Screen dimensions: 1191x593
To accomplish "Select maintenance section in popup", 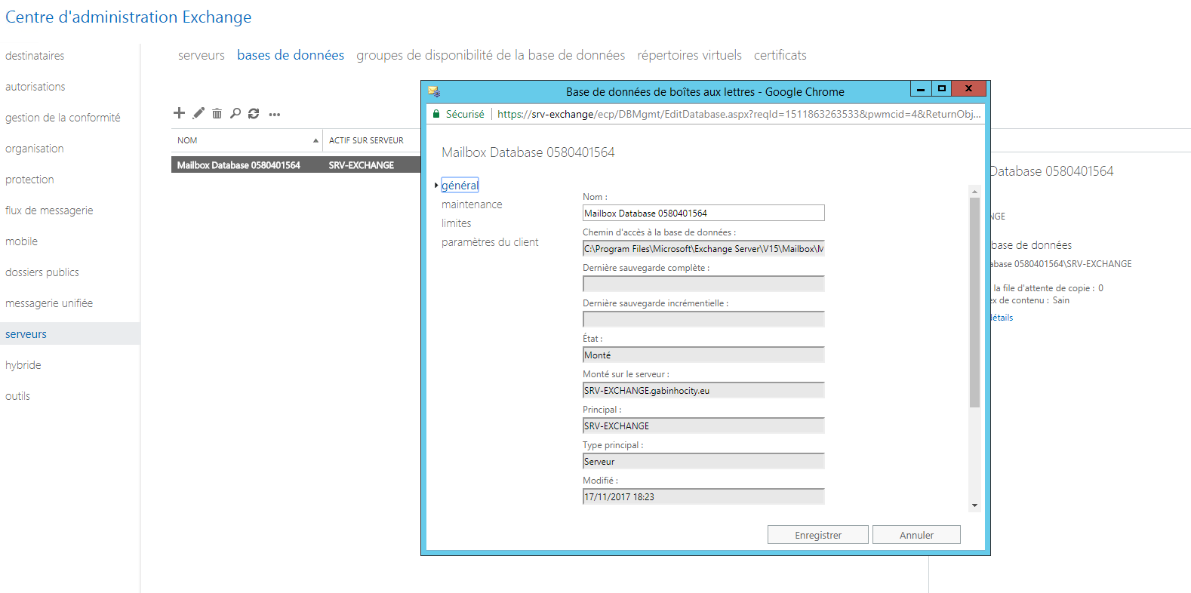I will pyautogui.click(x=472, y=204).
